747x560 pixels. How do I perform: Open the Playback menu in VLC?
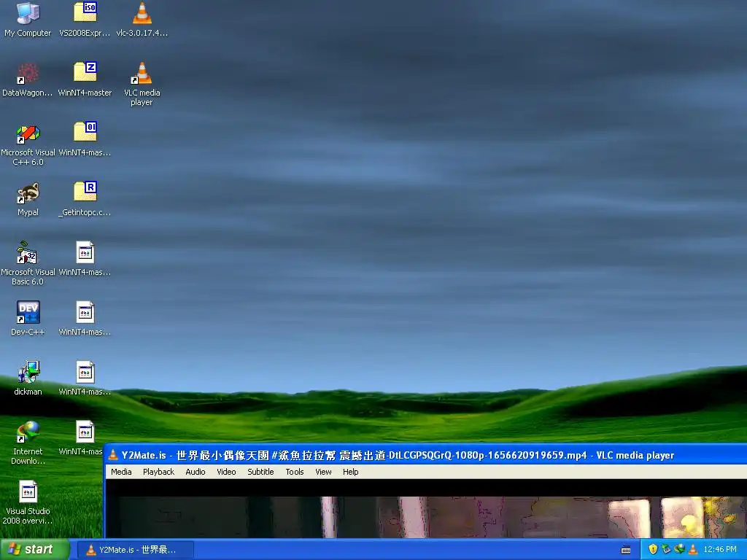[x=158, y=472]
